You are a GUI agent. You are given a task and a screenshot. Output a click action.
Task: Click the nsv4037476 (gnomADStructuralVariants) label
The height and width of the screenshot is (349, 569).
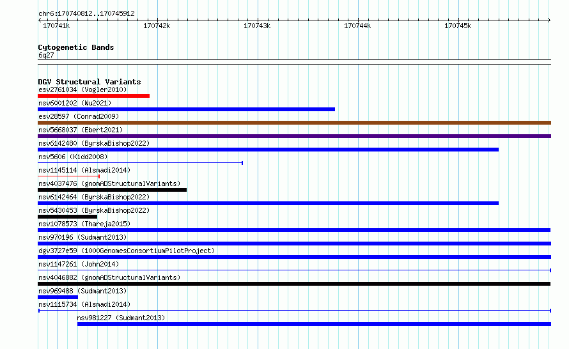click(x=109, y=183)
